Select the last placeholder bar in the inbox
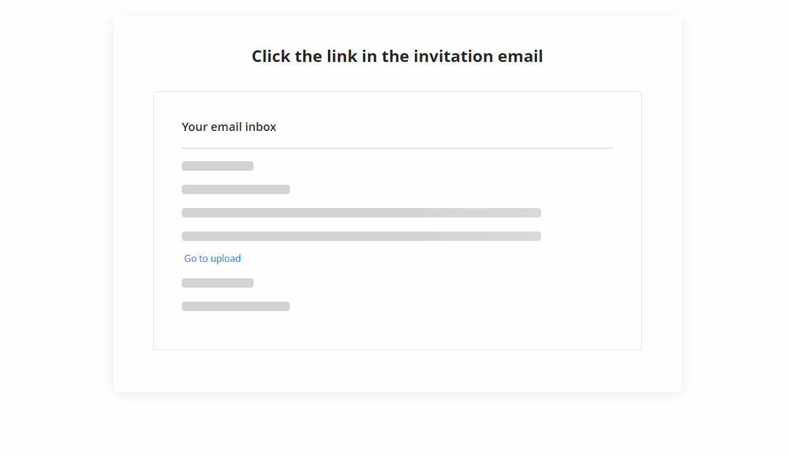 pyautogui.click(x=236, y=306)
